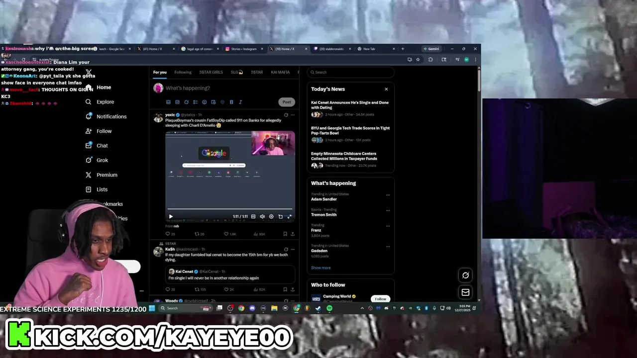Open more options for Gadsden trend
This screenshot has width=637, height=358.
pos(388,246)
